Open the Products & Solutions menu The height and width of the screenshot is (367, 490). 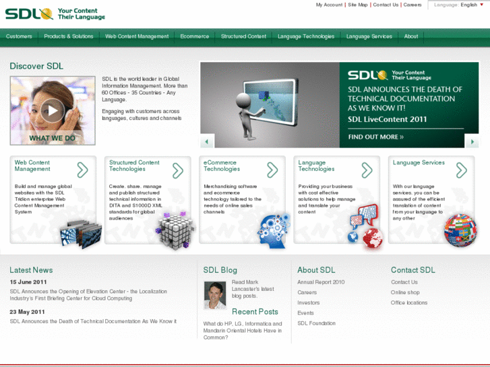(x=69, y=36)
